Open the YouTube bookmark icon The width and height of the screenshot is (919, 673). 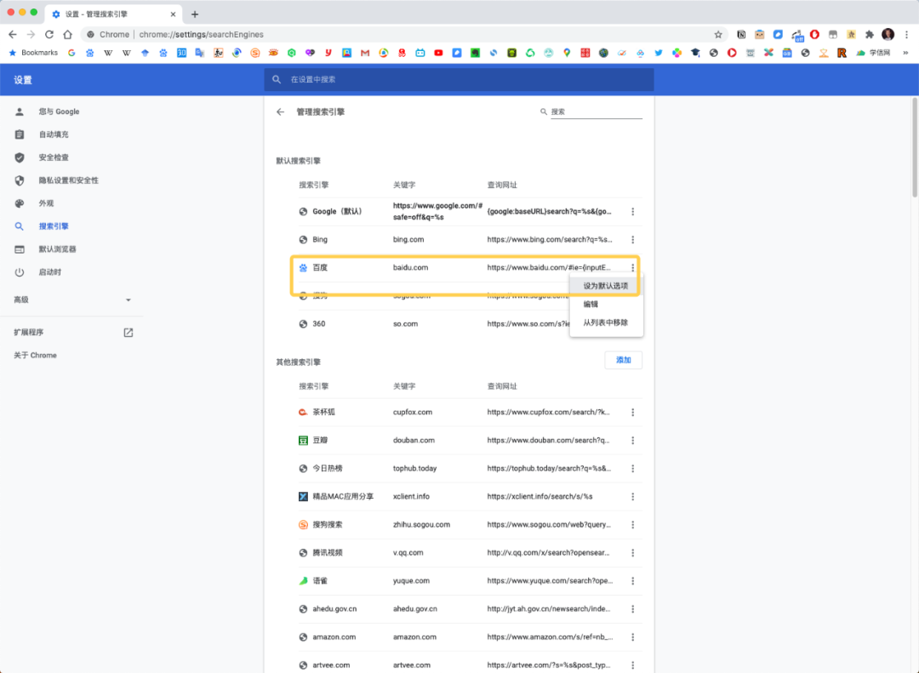click(x=438, y=53)
